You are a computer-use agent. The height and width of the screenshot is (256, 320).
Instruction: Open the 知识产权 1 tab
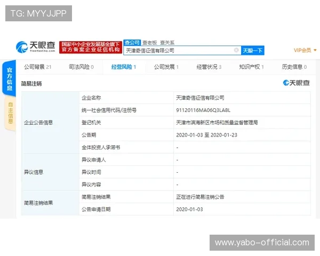[251, 67]
